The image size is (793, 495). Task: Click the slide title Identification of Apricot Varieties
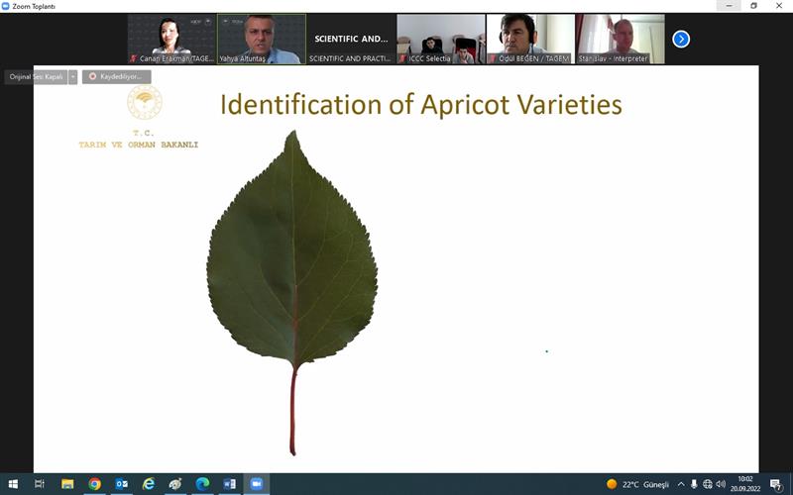pos(421,105)
